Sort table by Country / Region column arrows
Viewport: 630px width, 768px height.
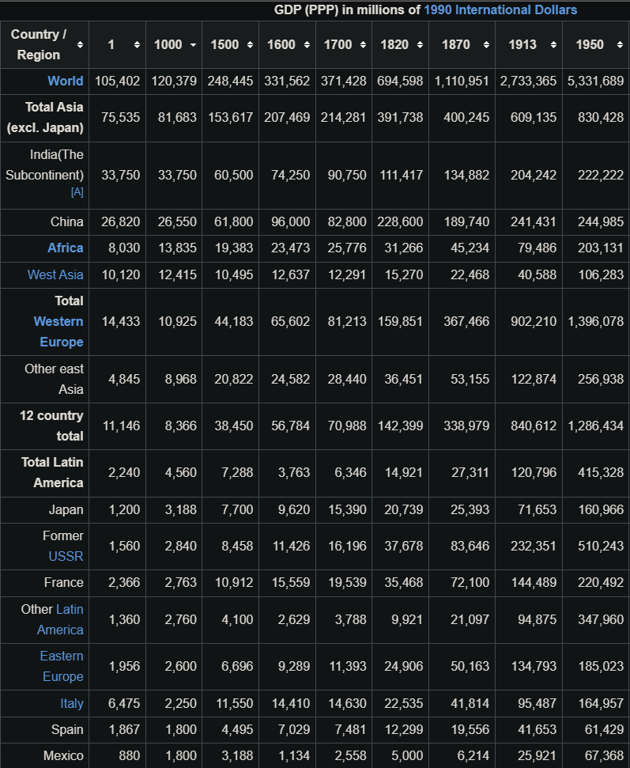pos(80,44)
